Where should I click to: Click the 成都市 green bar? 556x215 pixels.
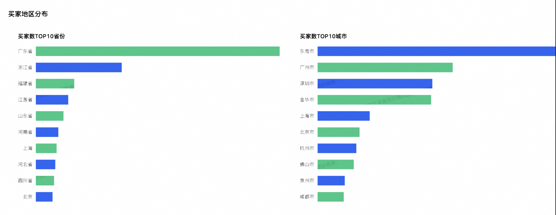point(331,197)
